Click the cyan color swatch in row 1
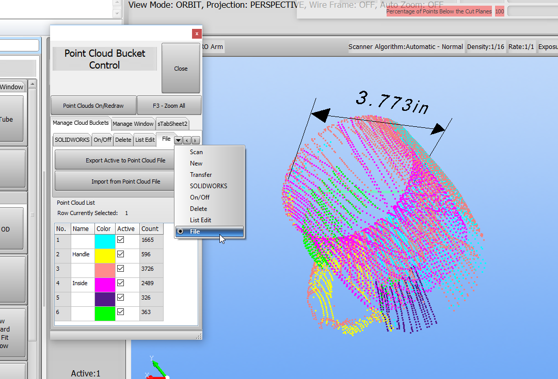The image size is (558, 379). pyautogui.click(x=105, y=240)
